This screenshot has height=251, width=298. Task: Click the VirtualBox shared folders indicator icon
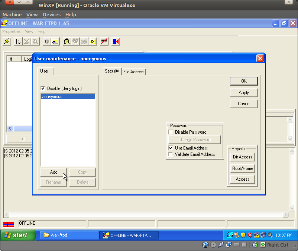236,245
